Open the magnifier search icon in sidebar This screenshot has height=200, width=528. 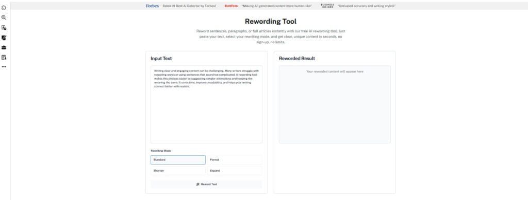(x=4, y=17)
